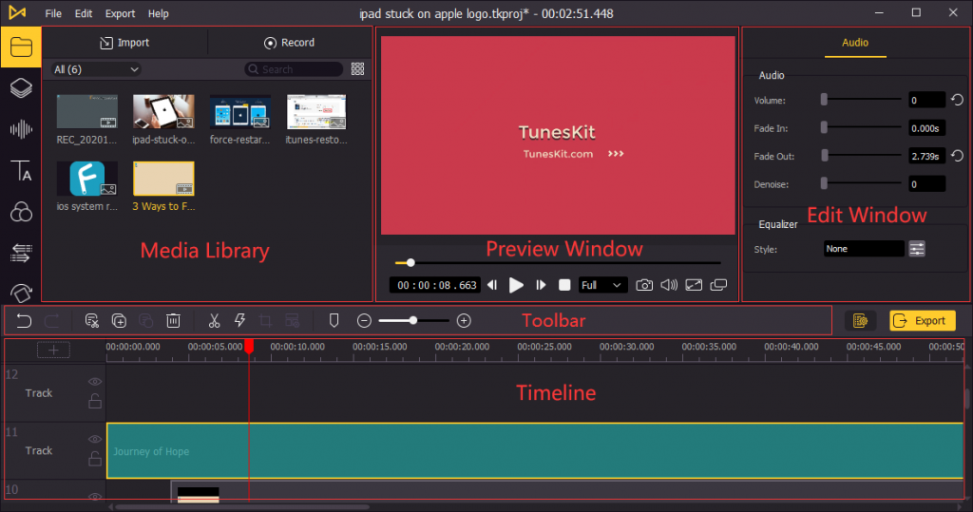The height and width of the screenshot is (512, 973).
Task: Toggle the lock on track 11
Action: tap(94, 460)
